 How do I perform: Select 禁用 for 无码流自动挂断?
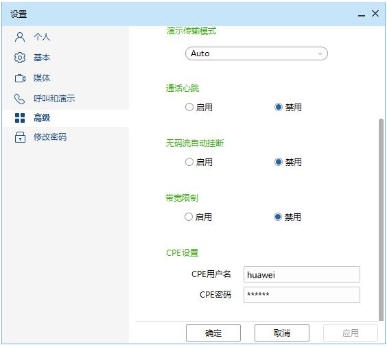coord(279,162)
